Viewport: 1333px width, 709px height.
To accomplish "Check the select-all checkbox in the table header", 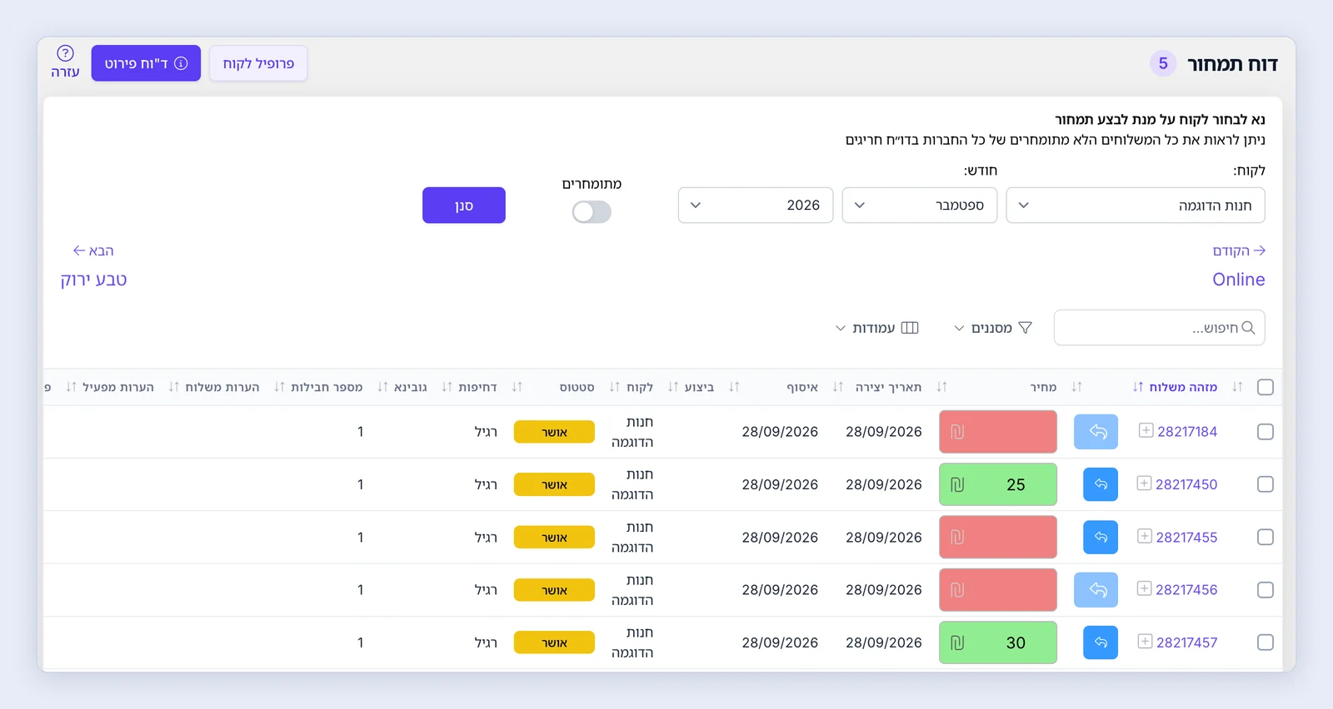I will (1266, 387).
